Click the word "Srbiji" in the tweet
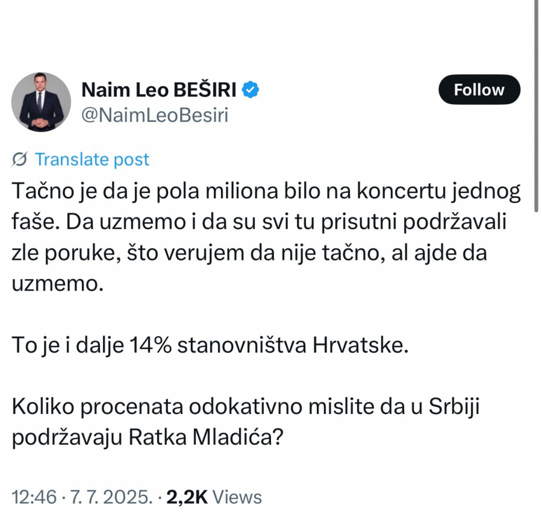The height and width of the screenshot is (514, 542). [x=456, y=408]
